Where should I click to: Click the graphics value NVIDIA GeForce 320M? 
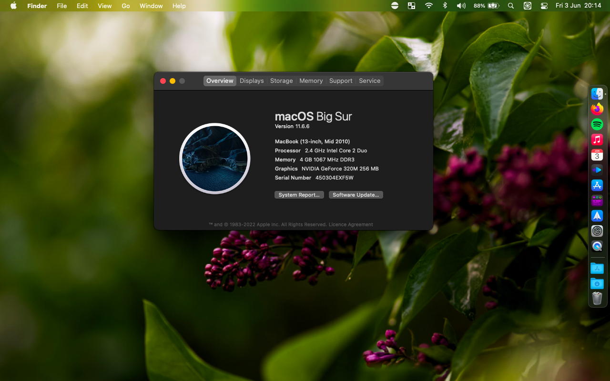click(340, 169)
